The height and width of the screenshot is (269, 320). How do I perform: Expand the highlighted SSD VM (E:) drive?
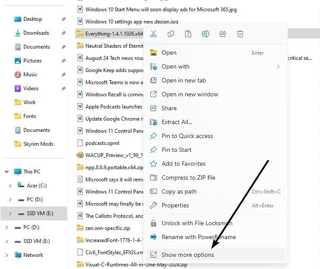click(x=10, y=213)
